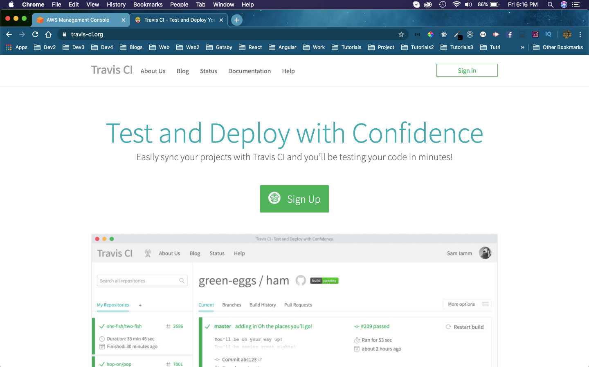
Task: Bookmark this page with the star icon
Action: tap(401, 34)
